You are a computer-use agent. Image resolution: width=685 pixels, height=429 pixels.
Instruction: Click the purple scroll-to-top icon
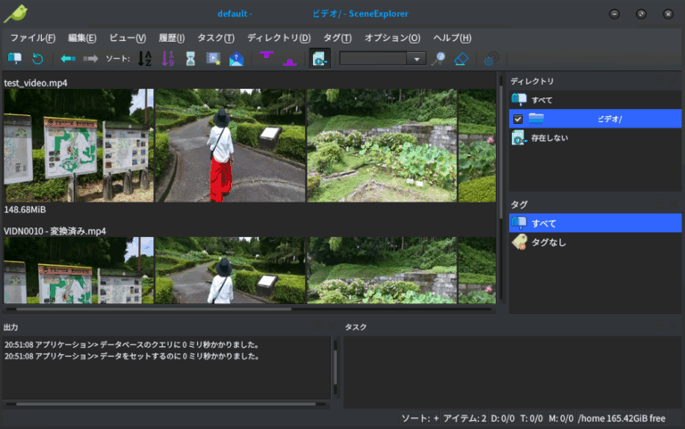pos(265,58)
